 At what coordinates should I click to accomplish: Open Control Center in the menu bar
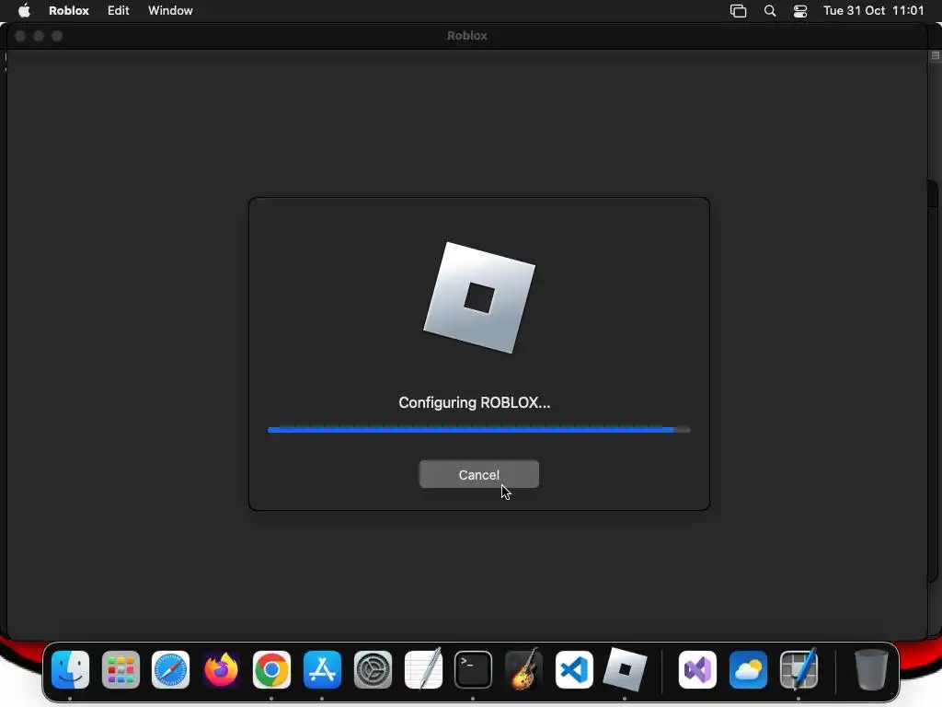(800, 11)
